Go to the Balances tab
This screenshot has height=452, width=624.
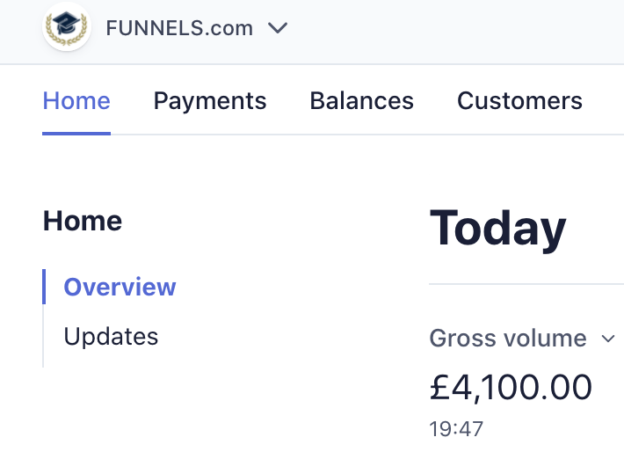tap(362, 101)
